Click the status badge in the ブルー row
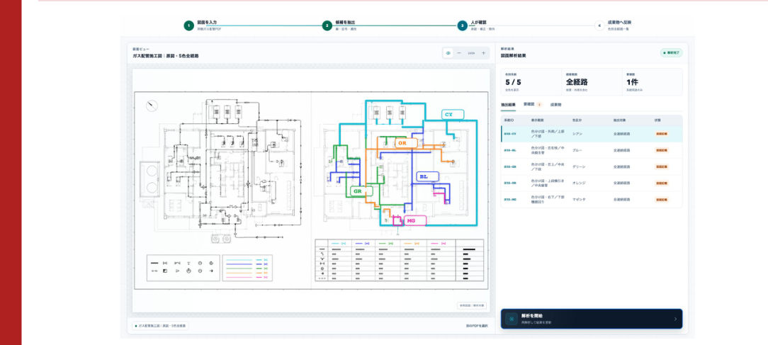The width and height of the screenshot is (768, 345). point(661,150)
